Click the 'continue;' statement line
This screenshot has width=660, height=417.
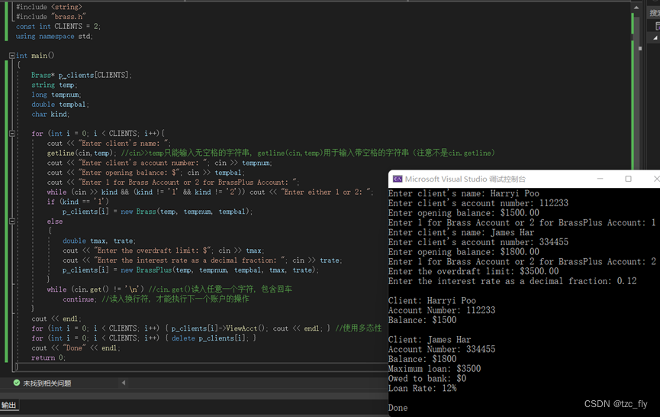[x=79, y=299]
